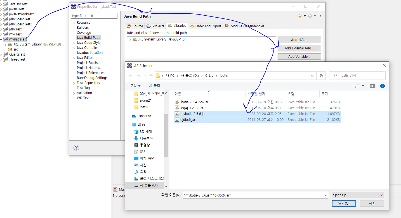The image size is (401, 218).
Task: Open 다운로드 folder
Action: coord(146,138)
